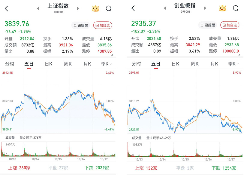Open the search on 上证指数 page
Image resolution: width=247 pixels, height=175 pixels.
[109, 8]
